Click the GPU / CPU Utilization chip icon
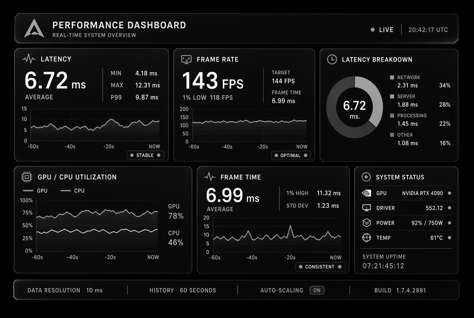The image size is (474, 318). 27,177
